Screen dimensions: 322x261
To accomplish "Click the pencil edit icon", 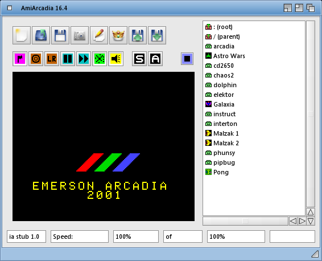I will click(99, 35).
